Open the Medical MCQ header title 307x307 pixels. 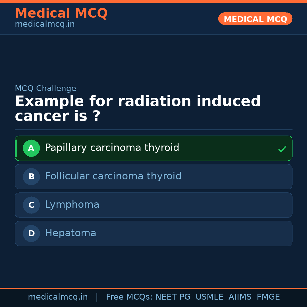[x=61, y=13]
